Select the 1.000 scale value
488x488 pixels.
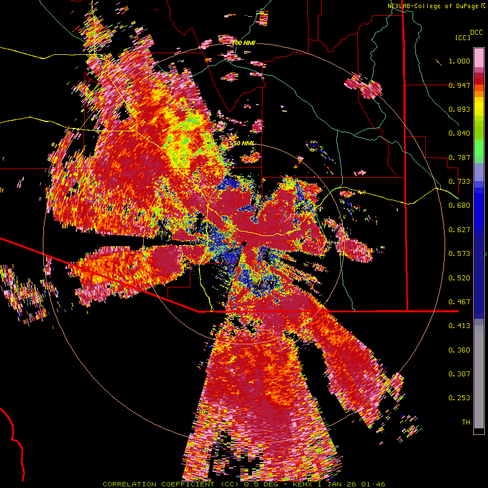459,61
